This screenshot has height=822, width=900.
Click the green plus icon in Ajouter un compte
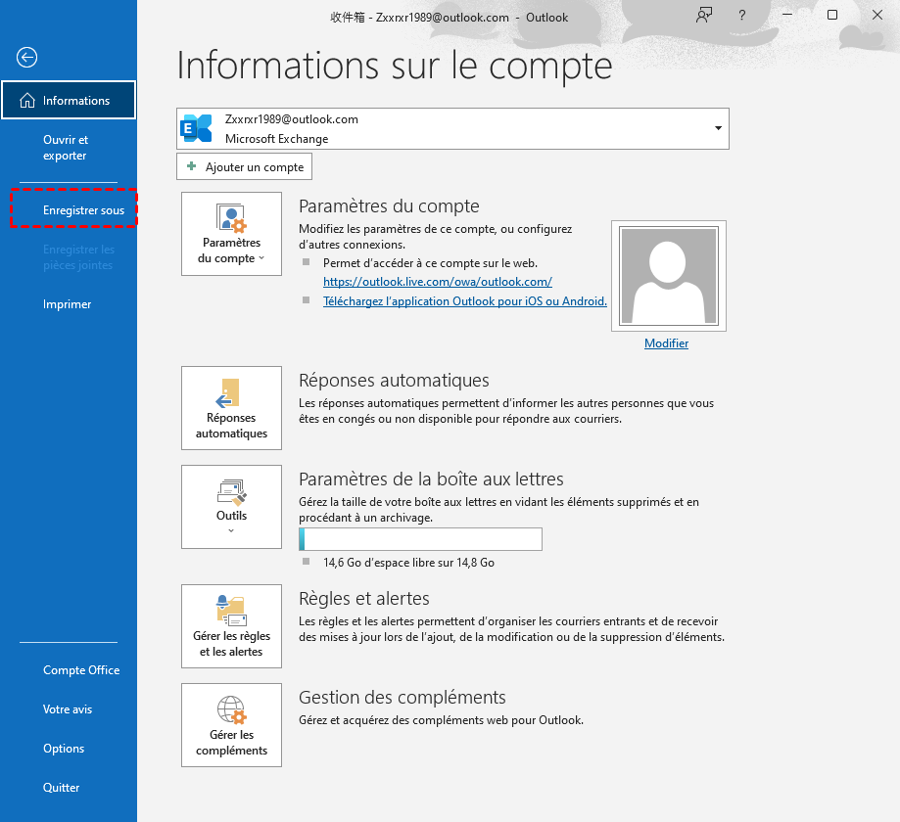(192, 166)
